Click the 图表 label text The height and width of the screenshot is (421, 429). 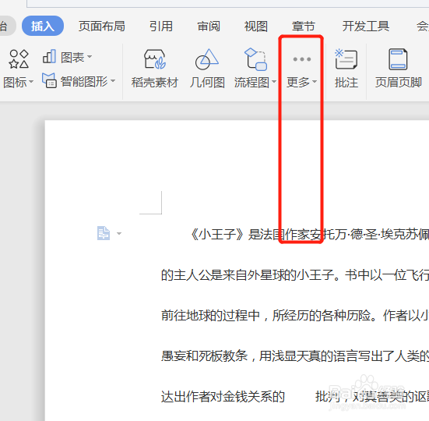72,57
